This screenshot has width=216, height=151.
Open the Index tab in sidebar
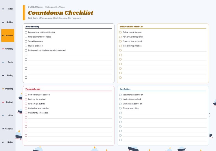(8, 9)
